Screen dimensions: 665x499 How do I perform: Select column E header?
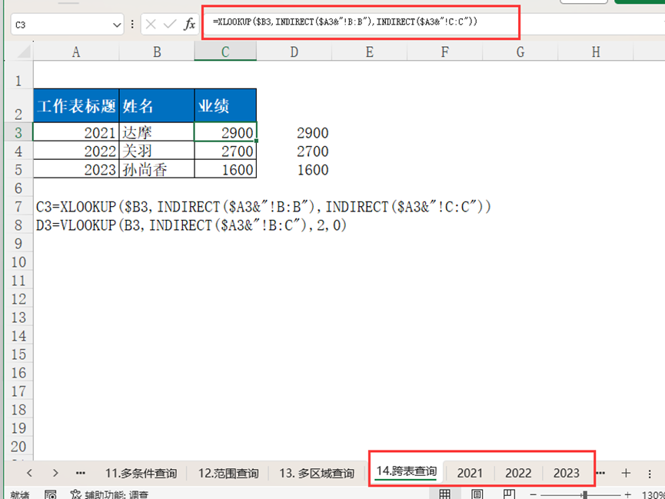pyautogui.click(x=369, y=52)
